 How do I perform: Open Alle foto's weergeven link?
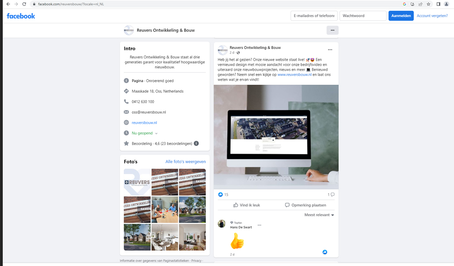(x=185, y=162)
